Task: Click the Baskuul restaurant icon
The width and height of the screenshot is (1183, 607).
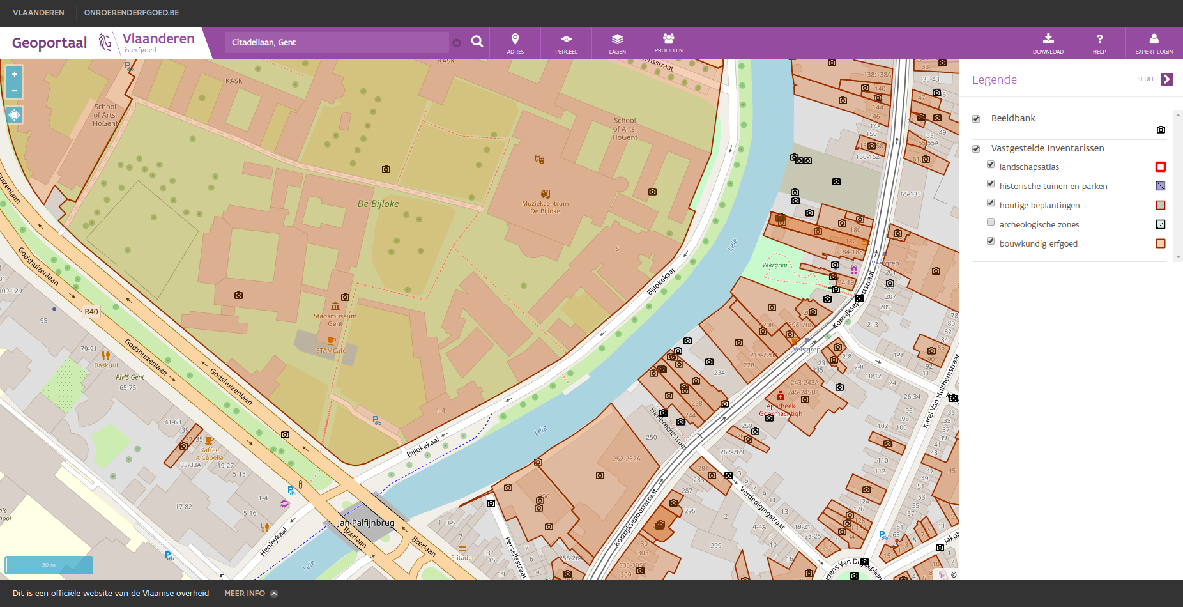Action: (x=105, y=356)
